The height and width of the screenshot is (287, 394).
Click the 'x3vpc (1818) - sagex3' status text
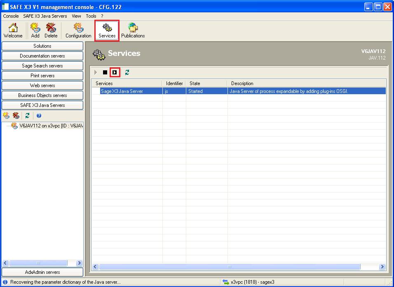click(x=253, y=282)
